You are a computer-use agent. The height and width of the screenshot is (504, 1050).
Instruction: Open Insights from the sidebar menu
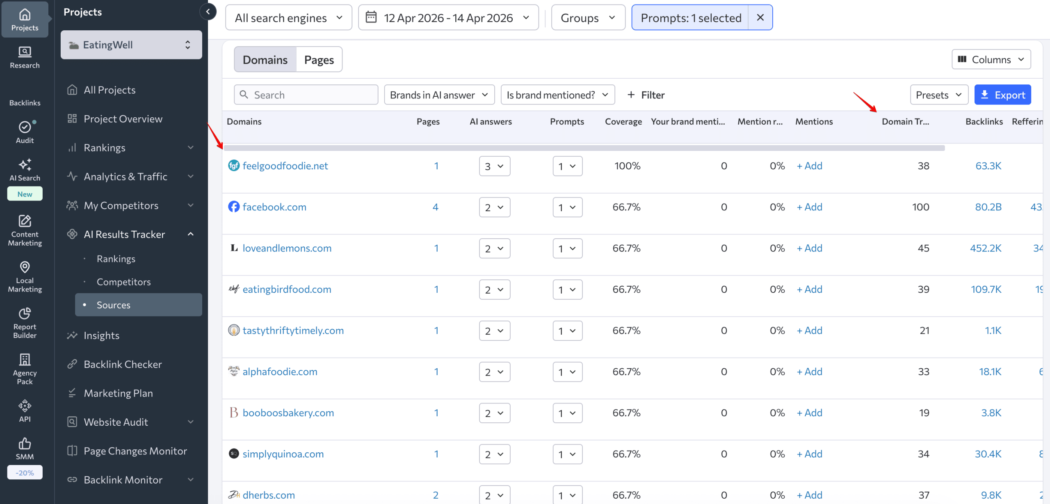pos(102,335)
